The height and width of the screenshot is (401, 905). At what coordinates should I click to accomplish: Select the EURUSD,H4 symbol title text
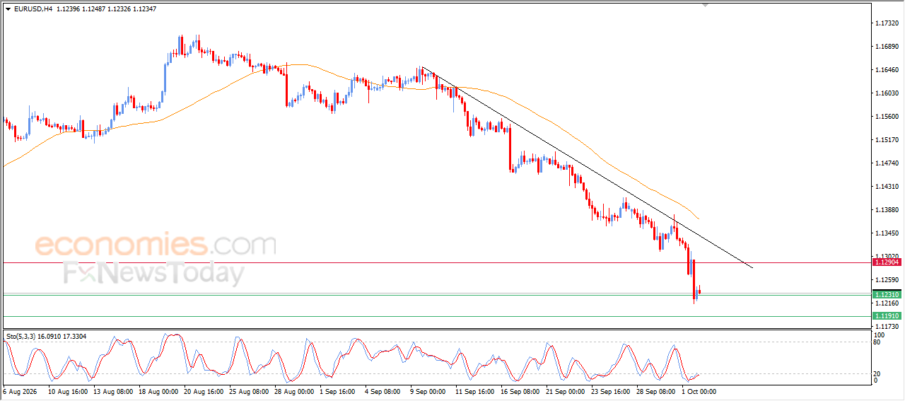tap(33, 9)
